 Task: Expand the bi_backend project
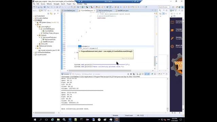point(34,16)
